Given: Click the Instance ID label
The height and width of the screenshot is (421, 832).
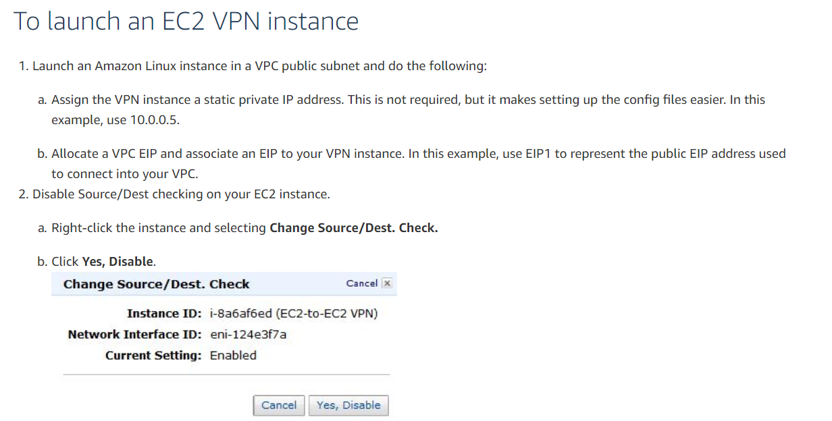Looking at the screenshot, I should tap(164, 314).
